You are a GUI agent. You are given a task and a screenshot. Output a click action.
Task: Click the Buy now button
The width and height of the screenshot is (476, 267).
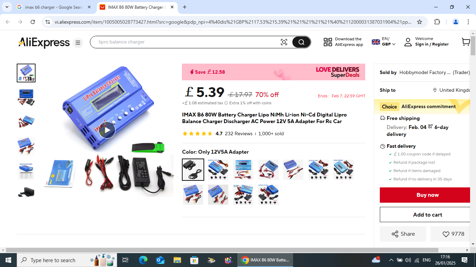[428, 195]
